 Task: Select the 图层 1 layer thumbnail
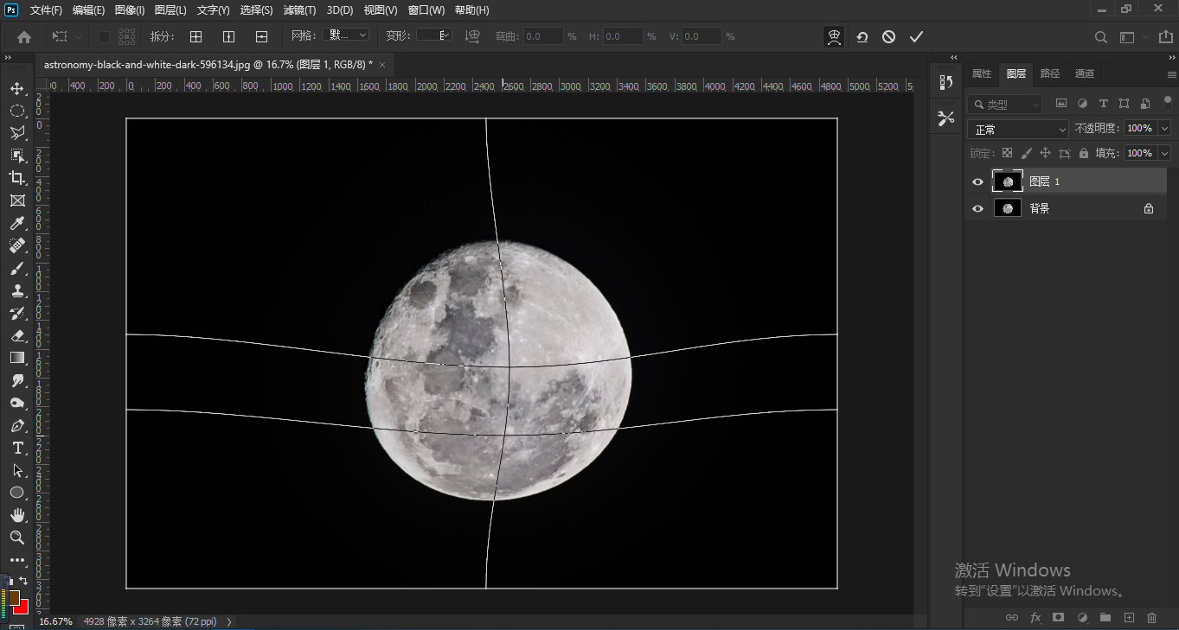[1007, 181]
